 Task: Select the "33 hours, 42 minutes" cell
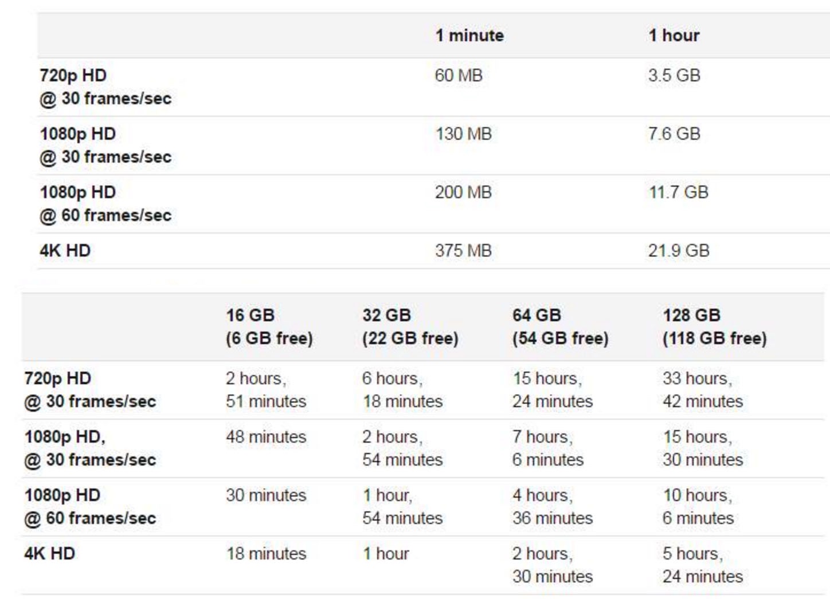coord(703,390)
